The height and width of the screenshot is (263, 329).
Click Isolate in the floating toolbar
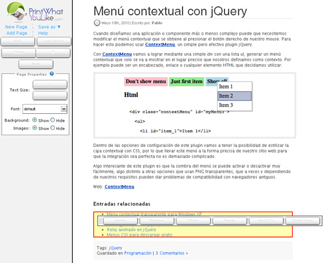point(121,221)
